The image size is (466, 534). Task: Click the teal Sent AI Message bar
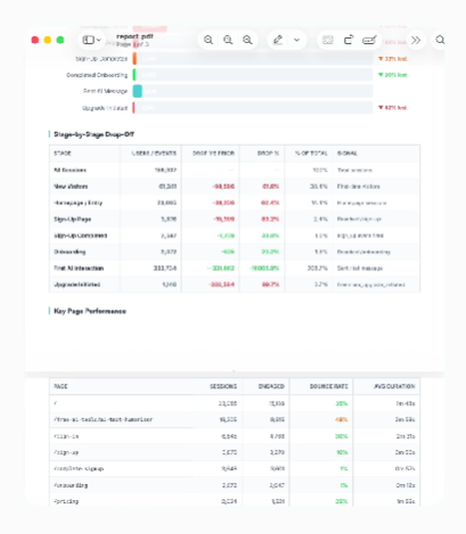(x=137, y=91)
